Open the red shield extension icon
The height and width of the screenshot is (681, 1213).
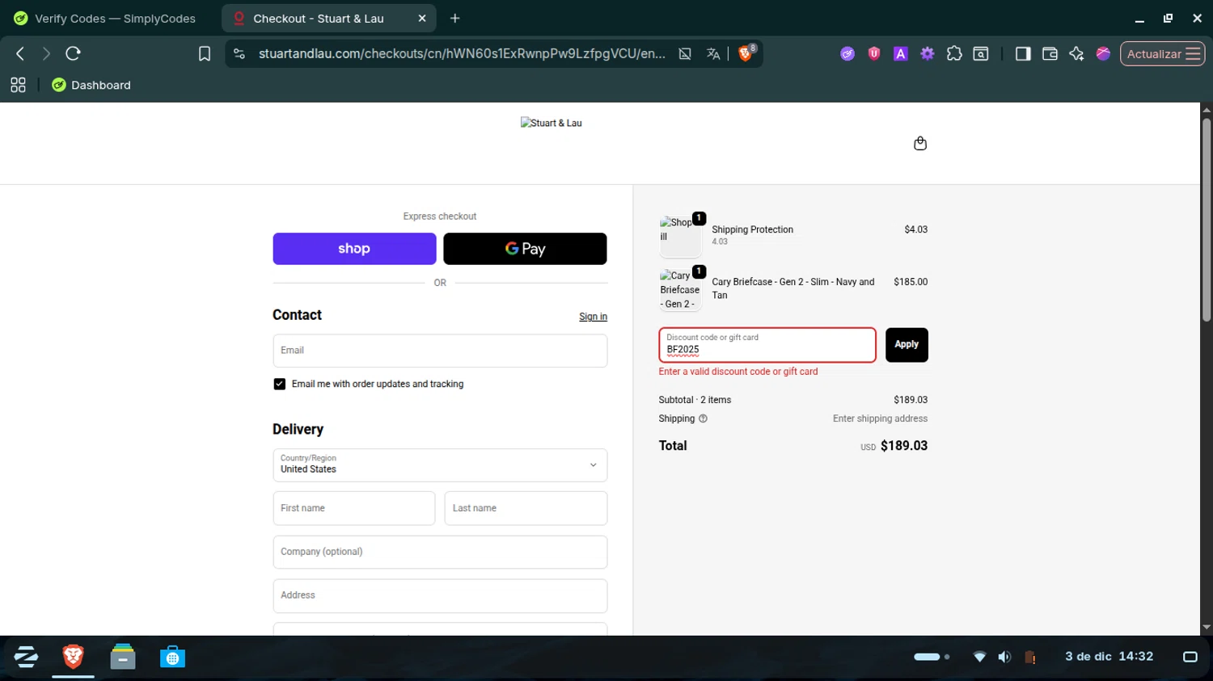[x=874, y=53]
